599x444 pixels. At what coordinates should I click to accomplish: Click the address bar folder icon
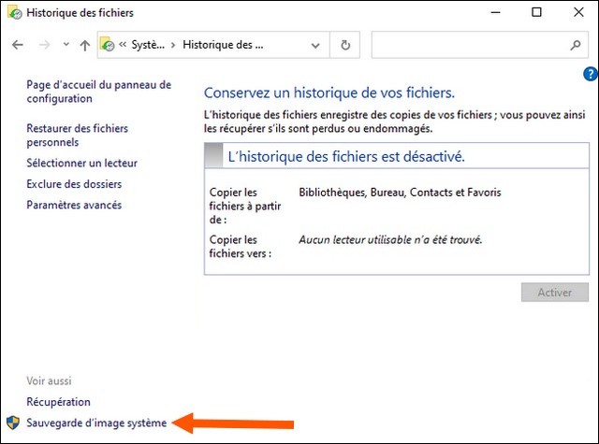(x=108, y=45)
